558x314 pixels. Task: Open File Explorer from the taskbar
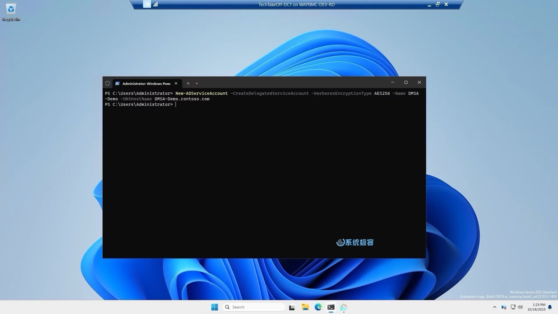click(305, 307)
